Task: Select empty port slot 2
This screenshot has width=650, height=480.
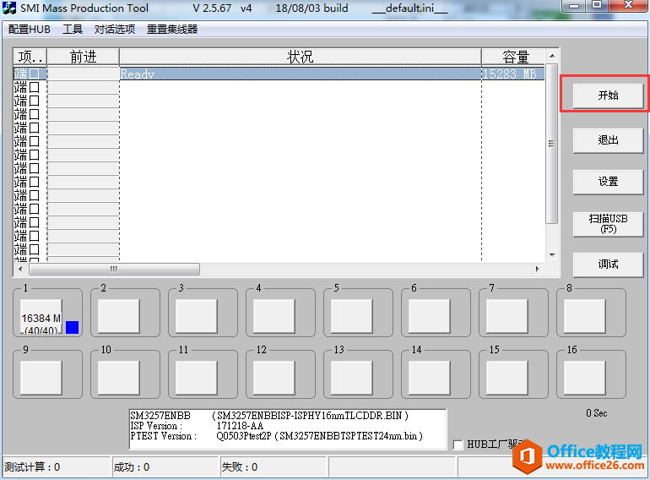Action: 119,317
